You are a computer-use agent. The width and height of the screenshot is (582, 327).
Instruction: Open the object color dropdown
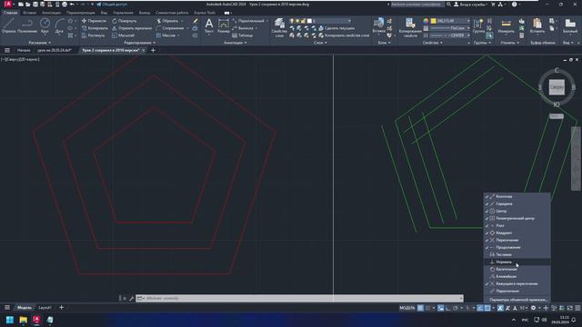(450, 21)
